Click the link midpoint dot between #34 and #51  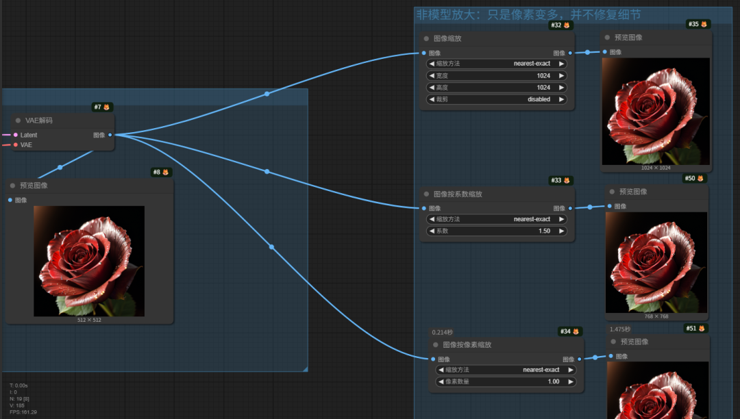[595, 357]
